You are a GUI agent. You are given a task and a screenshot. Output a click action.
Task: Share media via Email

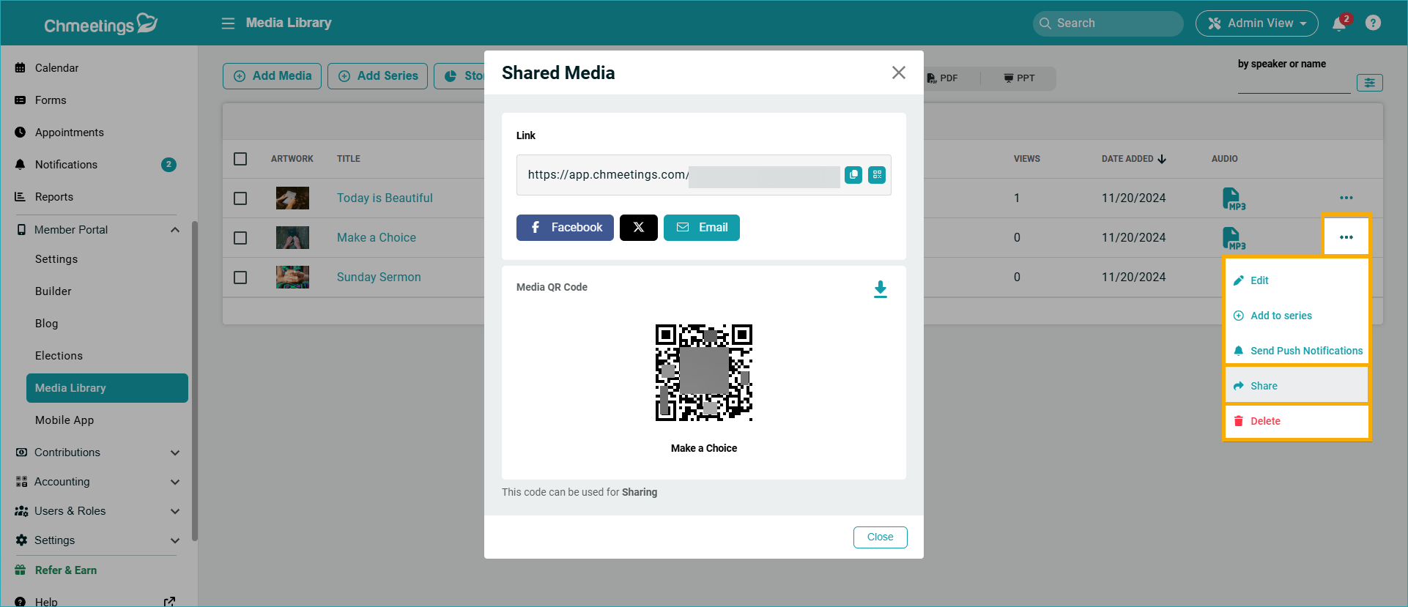(x=702, y=228)
